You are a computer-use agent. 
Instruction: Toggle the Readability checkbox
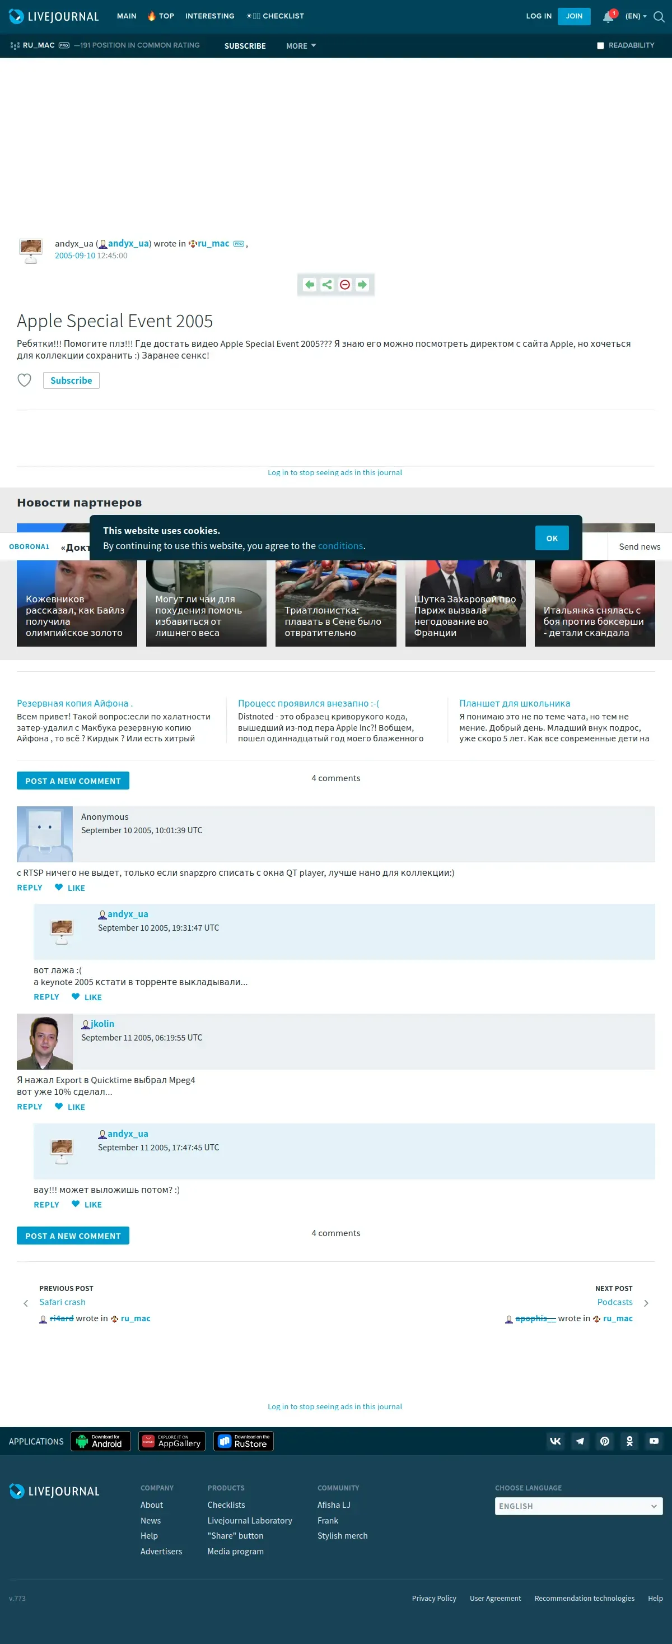tap(600, 46)
